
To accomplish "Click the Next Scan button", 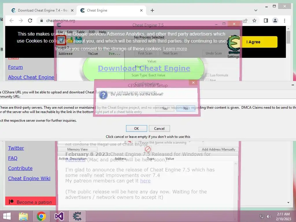I will click(170, 53).
